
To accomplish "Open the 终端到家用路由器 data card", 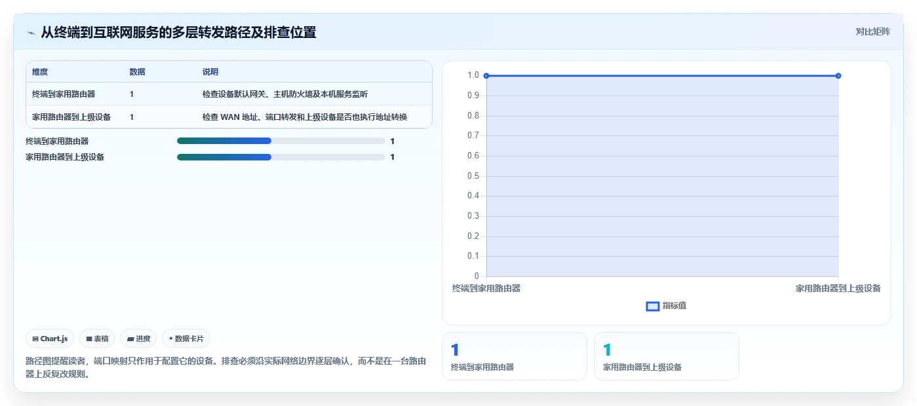I will [x=515, y=356].
